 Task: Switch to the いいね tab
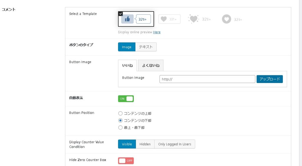pos(127,66)
